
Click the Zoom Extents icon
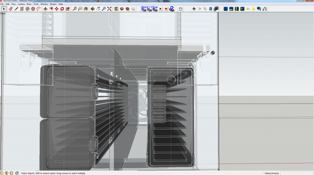[109, 9]
